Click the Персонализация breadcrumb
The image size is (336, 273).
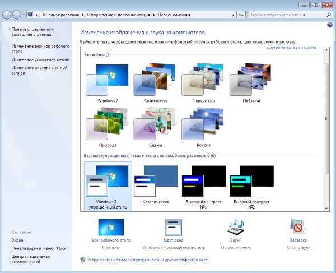coord(174,15)
